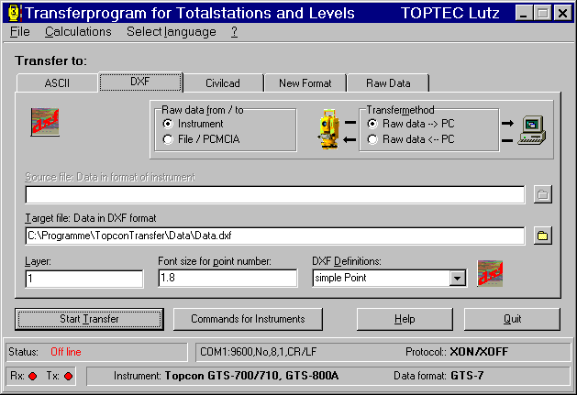Choose Raw data --> PC transfer method

(x=372, y=123)
